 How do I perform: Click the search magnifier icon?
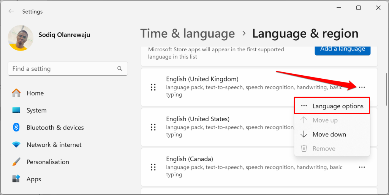coord(120,68)
